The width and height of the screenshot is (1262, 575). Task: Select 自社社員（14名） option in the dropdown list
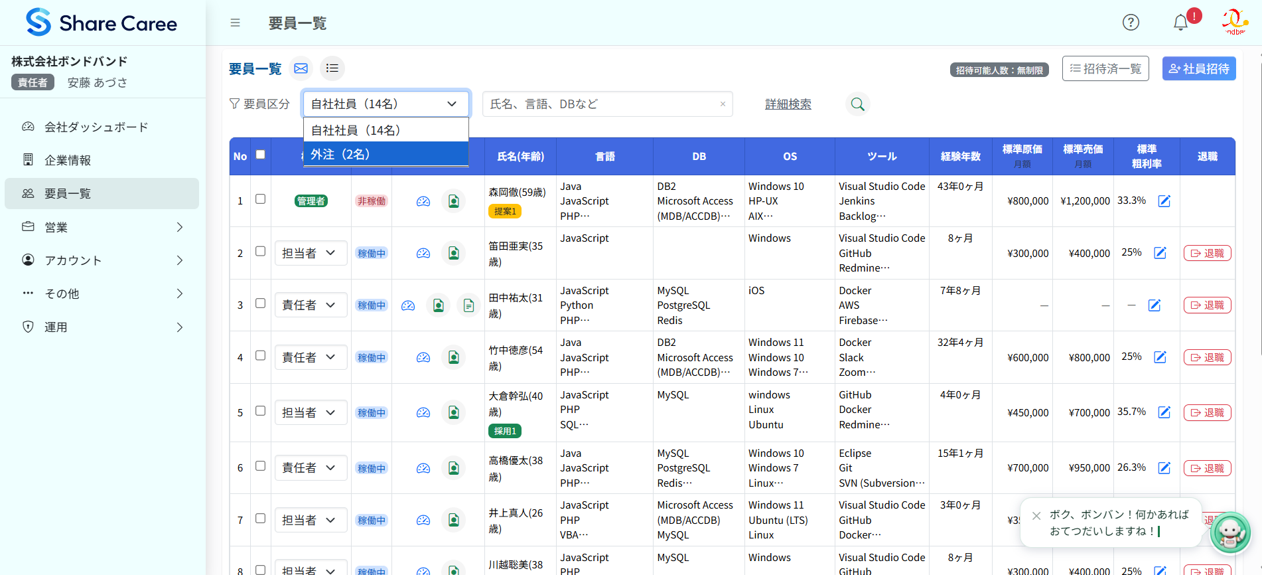386,130
